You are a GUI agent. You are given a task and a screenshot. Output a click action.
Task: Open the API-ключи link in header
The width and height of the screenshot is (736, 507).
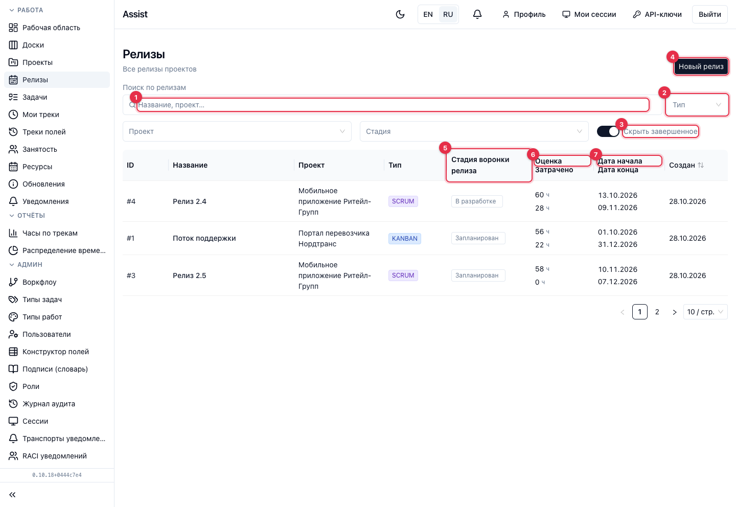[657, 14]
